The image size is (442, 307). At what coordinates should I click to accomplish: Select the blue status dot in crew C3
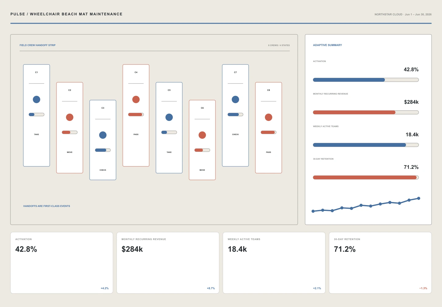[x=103, y=135]
